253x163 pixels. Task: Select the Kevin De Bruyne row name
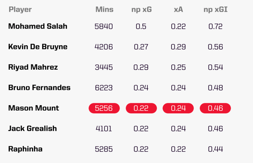[38, 47]
